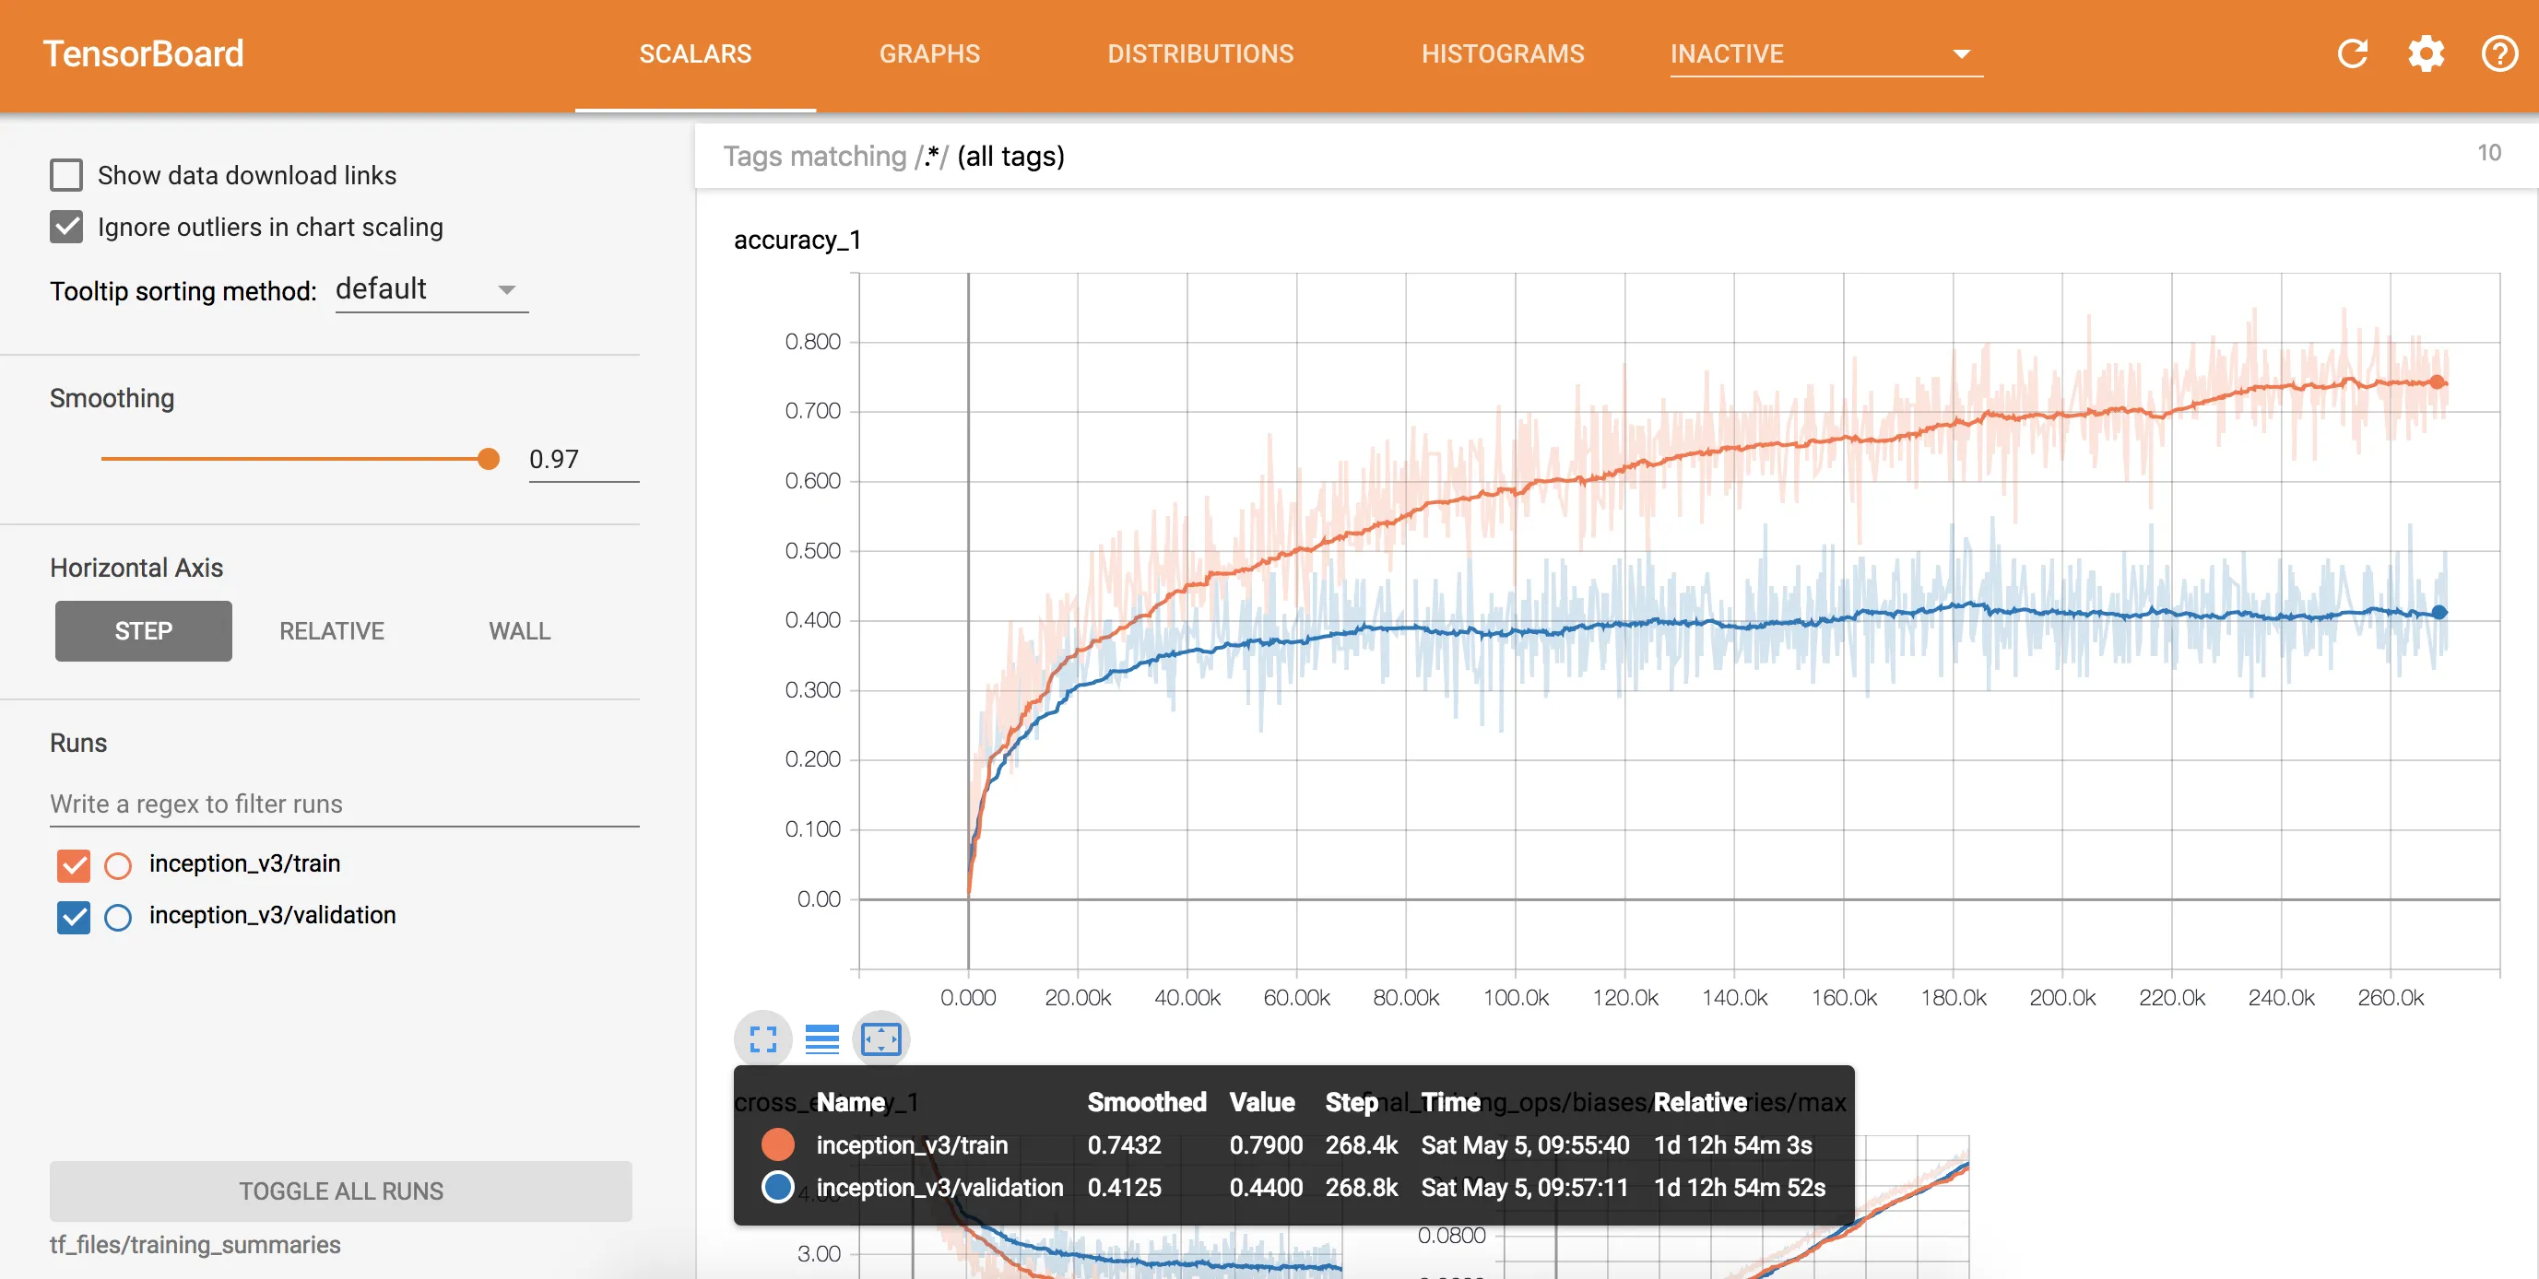Image resolution: width=2539 pixels, height=1279 pixels.
Task: Select only inception_v3/train run circle
Action: 118,865
